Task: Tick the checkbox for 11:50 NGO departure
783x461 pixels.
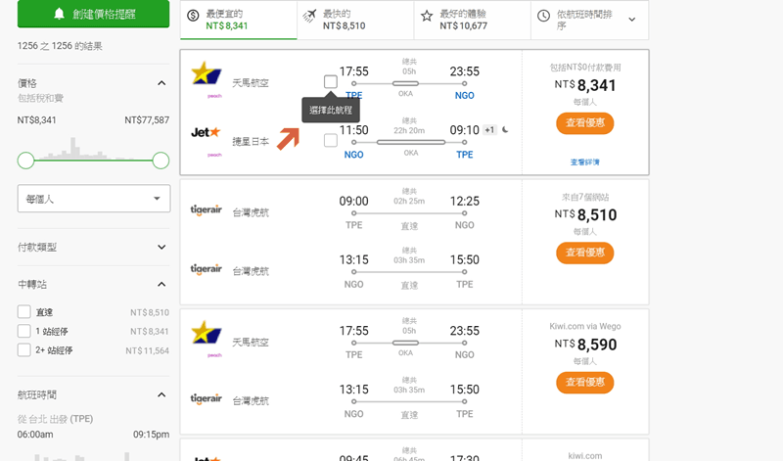Action: (331, 140)
